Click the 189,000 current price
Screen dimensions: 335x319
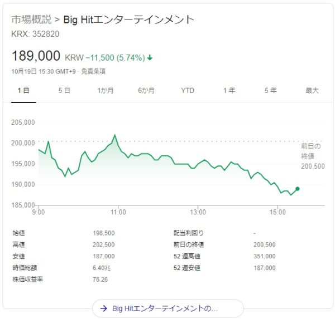coord(36,56)
